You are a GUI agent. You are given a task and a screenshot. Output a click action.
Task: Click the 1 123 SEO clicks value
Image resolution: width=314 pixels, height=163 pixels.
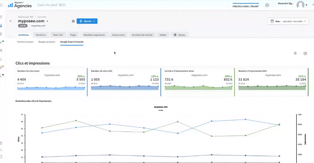(x=155, y=79)
